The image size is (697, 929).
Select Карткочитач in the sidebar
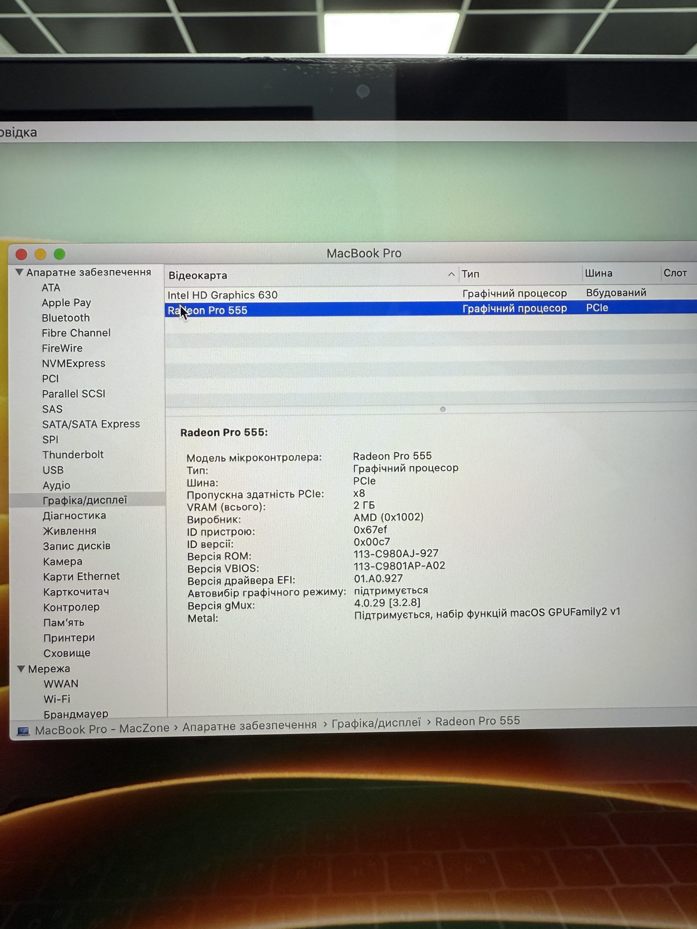tap(77, 592)
